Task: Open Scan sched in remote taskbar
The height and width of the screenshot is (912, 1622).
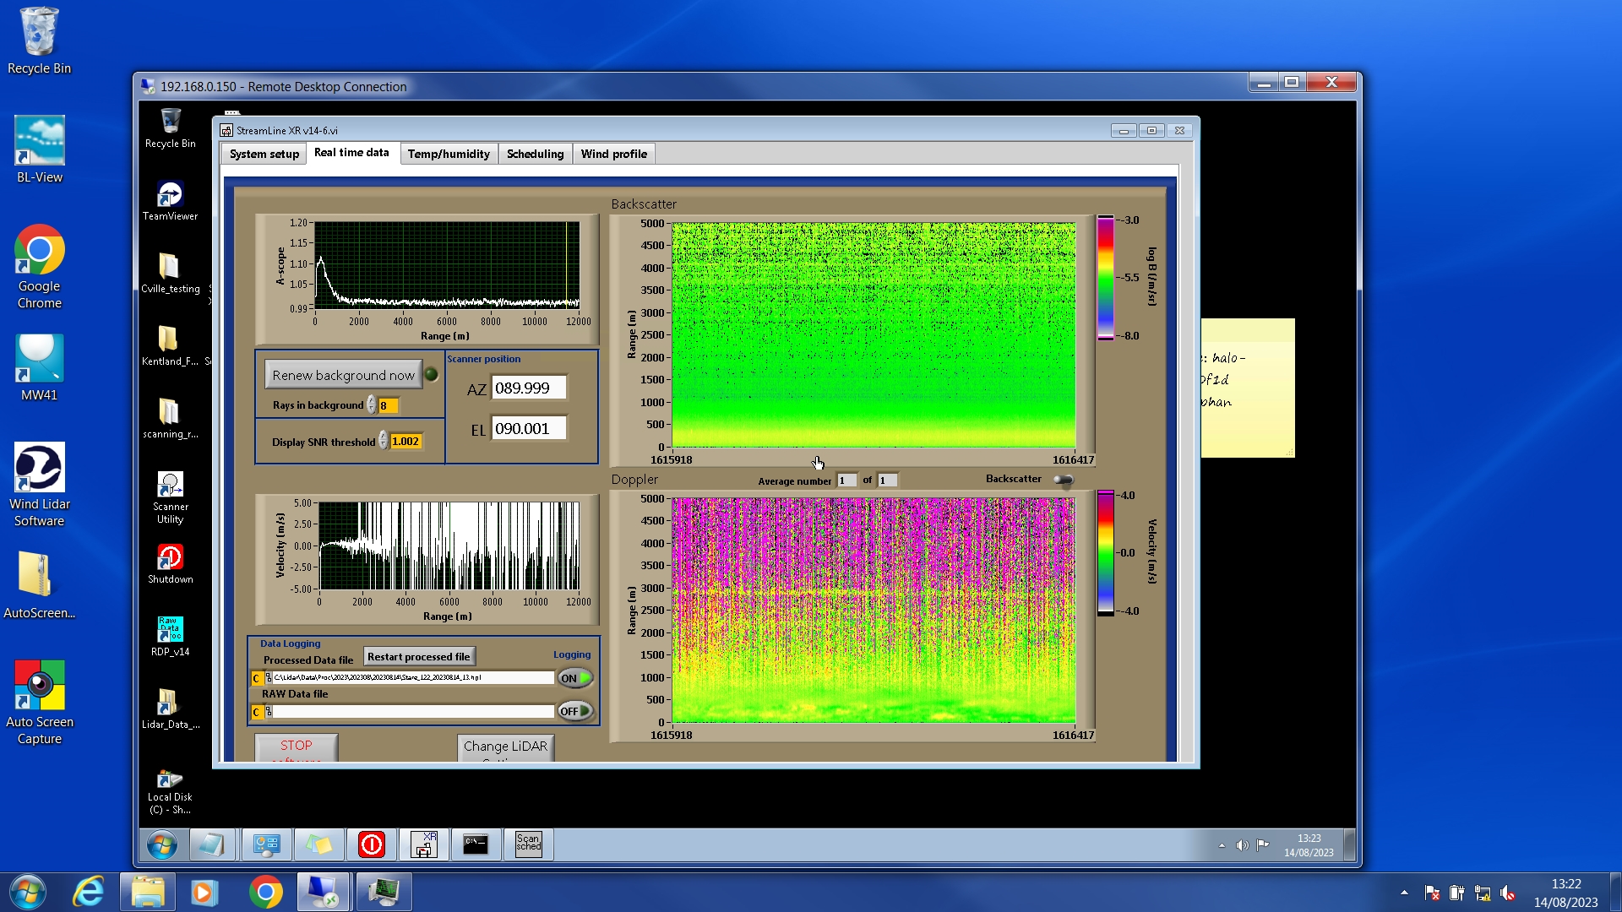Action: (528, 844)
